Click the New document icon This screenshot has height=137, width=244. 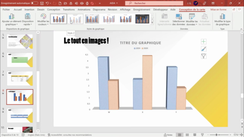(x=60, y=3)
